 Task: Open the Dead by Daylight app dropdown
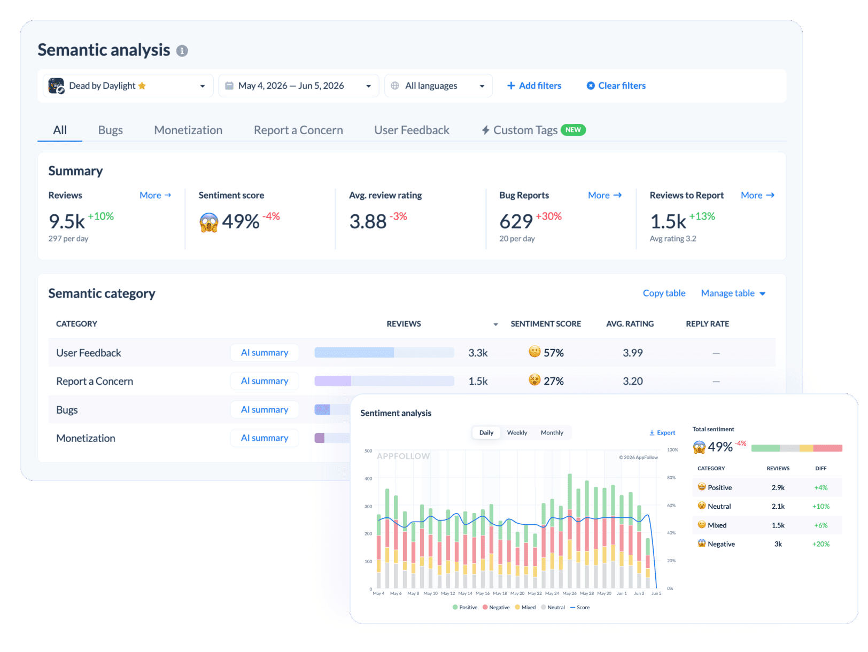pyautogui.click(x=128, y=86)
